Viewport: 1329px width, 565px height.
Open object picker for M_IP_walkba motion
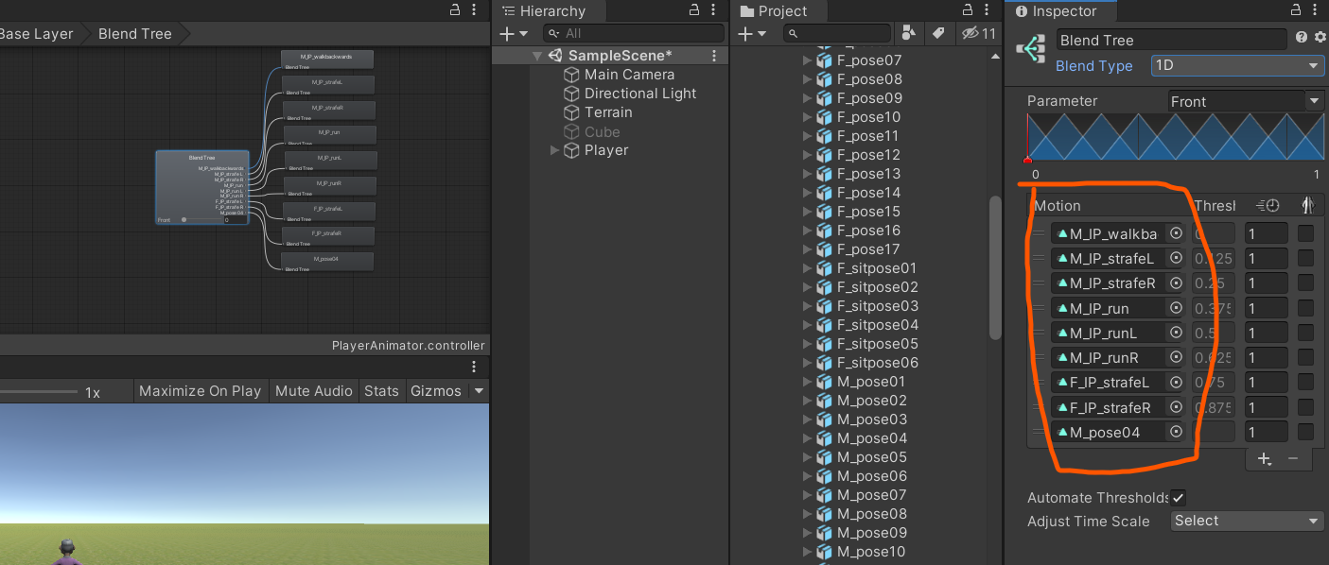[x=1177, y=233]
